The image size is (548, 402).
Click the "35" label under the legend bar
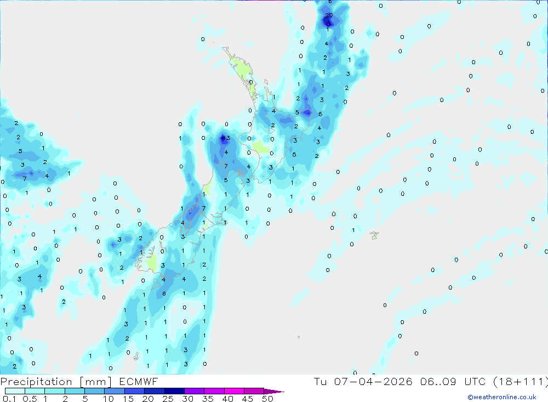click(208, 399)
